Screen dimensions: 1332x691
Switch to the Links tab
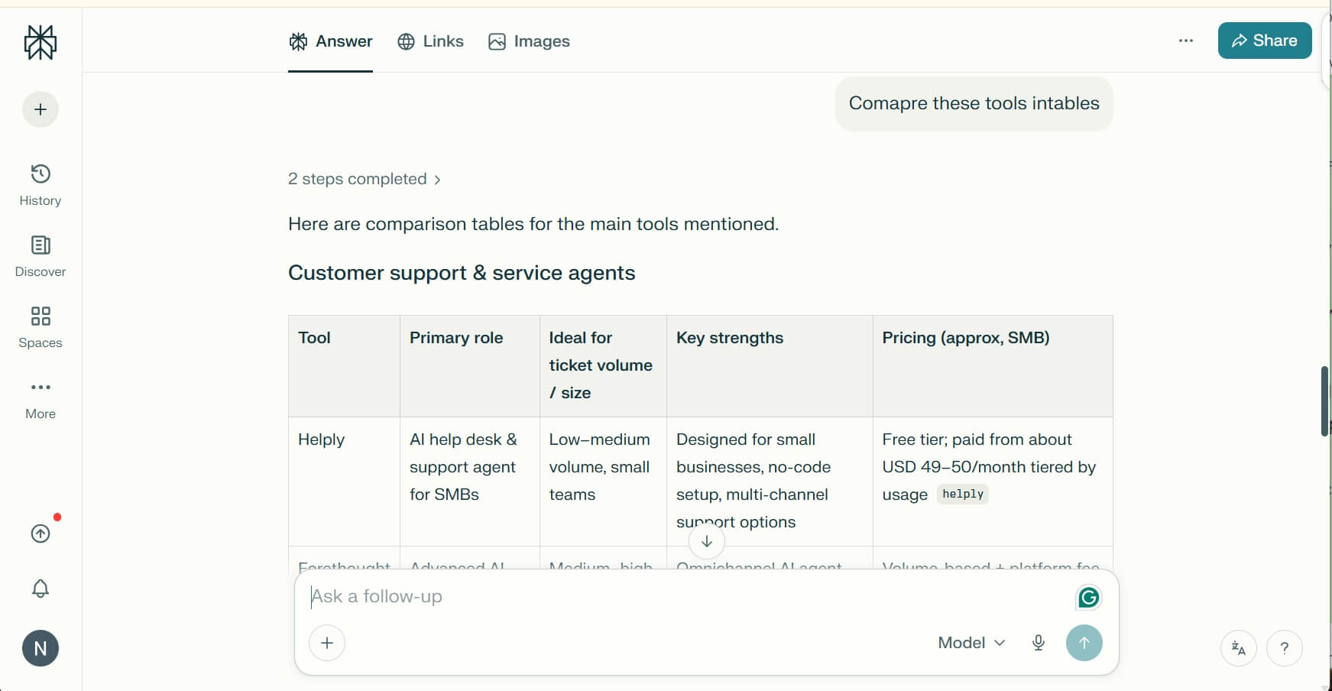tap(430, 41)
